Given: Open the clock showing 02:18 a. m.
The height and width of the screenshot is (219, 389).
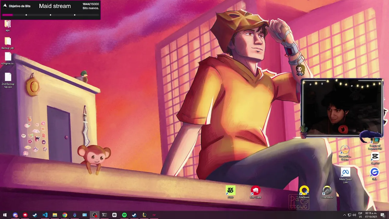Looking at the screenshot, I should coord(371,215).
